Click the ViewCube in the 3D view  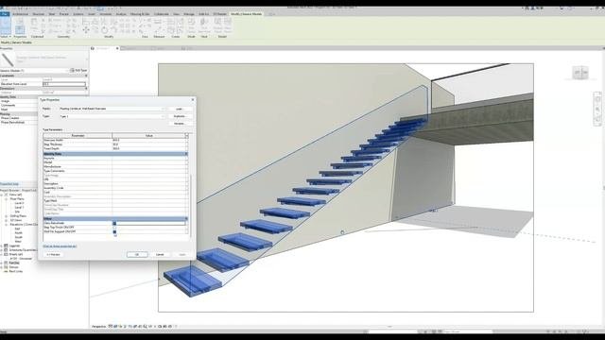click(579, 73)
